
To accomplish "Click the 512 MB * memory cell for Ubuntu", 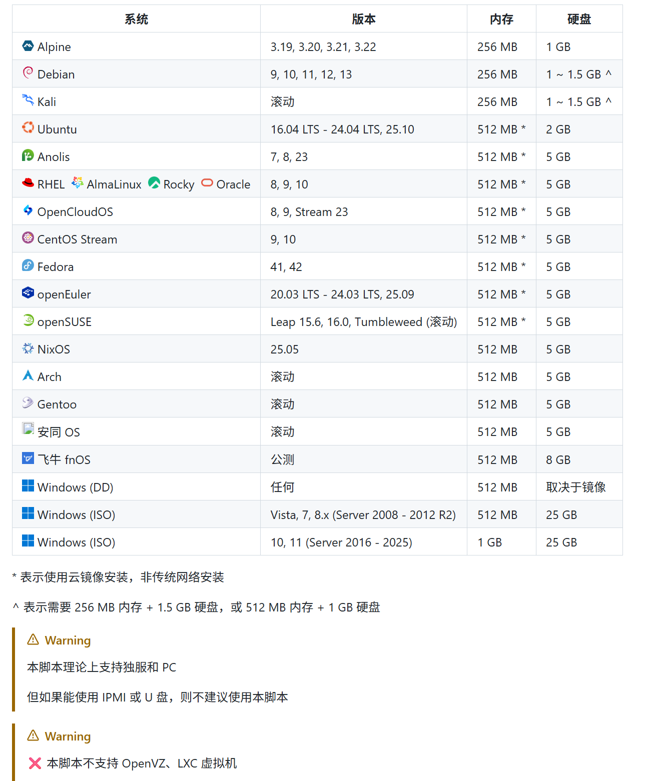I will point(501,129).
